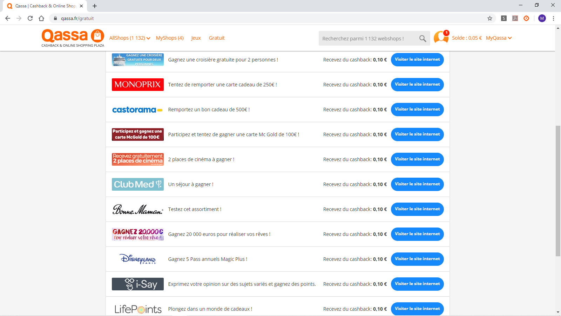Click the LifePoints logo
This screenshot has height=316, width=561.
tap(138, 309)
